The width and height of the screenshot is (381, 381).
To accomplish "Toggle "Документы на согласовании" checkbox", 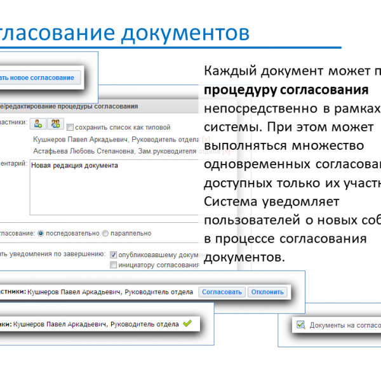I will pyautogui.click(x=300, y=325).
